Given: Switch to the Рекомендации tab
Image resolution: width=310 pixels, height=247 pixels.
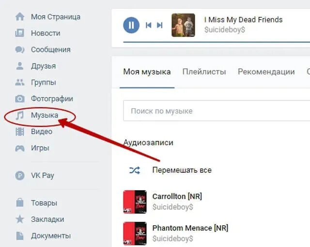Looking at the screenshot, I should (266, 72).
